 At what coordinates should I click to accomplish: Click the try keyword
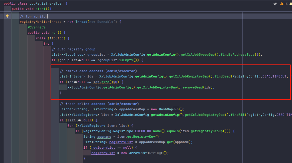(47, 44)
